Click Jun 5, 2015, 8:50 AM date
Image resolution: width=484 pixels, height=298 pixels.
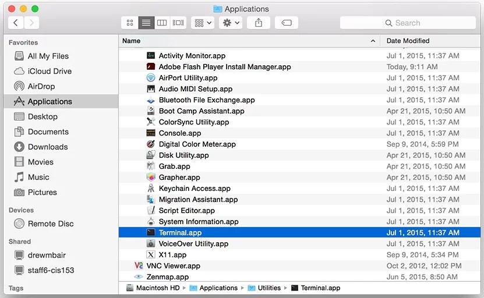click(x=422, y=277)
